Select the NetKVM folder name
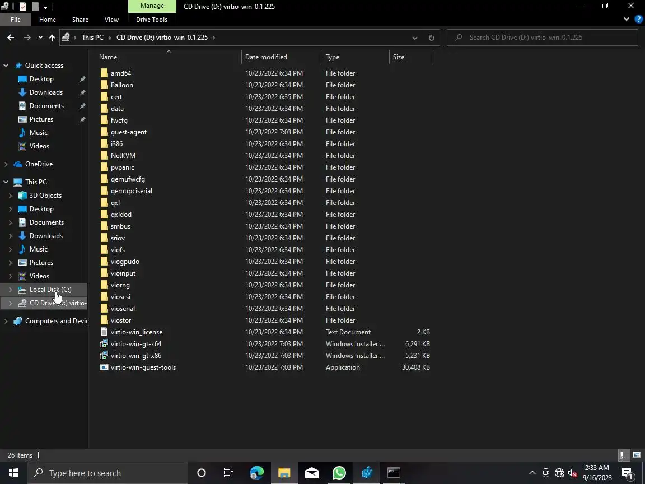This screenshot has width=645, height=484. 123,156
